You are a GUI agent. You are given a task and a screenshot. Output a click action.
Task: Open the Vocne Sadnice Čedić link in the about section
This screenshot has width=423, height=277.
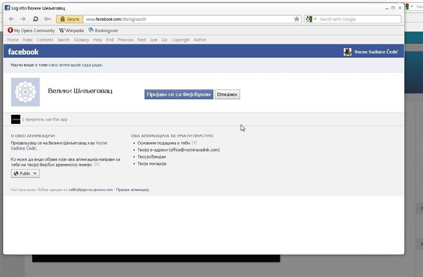click(x=59, y=146)
